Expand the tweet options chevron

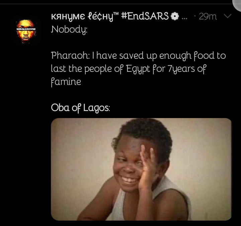228,16
